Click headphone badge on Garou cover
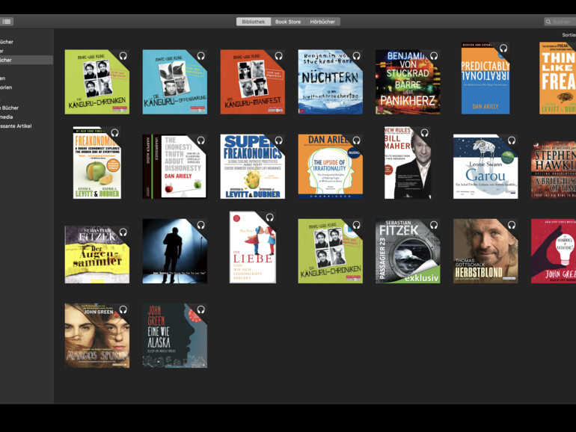The height and width of the screenshot is (432, 576). coord(512,141)
